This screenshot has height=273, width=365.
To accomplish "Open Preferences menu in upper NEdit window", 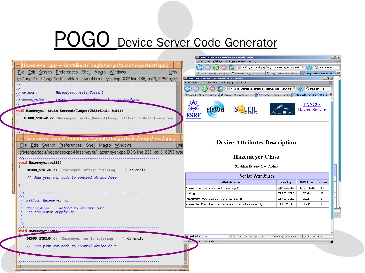I will point(67,72).
